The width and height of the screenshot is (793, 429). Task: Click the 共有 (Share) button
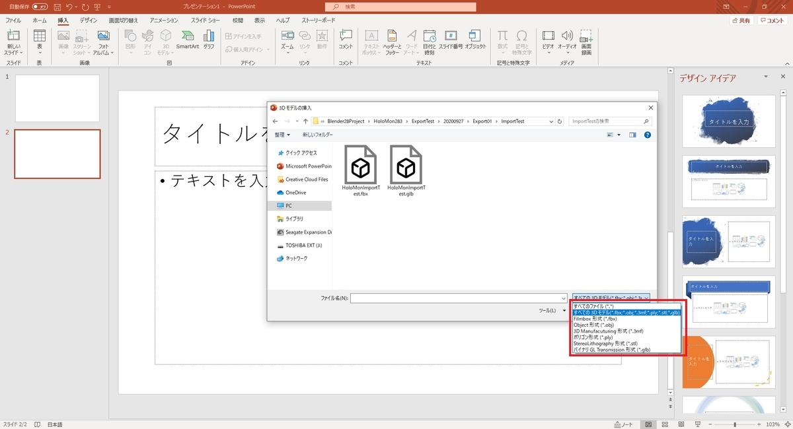pos(741,20)
